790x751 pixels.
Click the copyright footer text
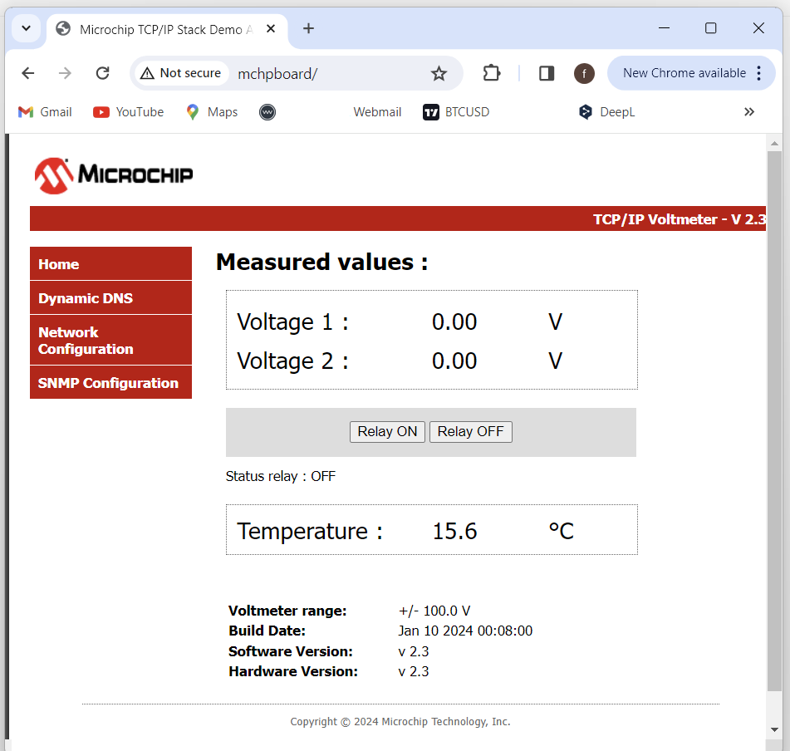(400, 722)
